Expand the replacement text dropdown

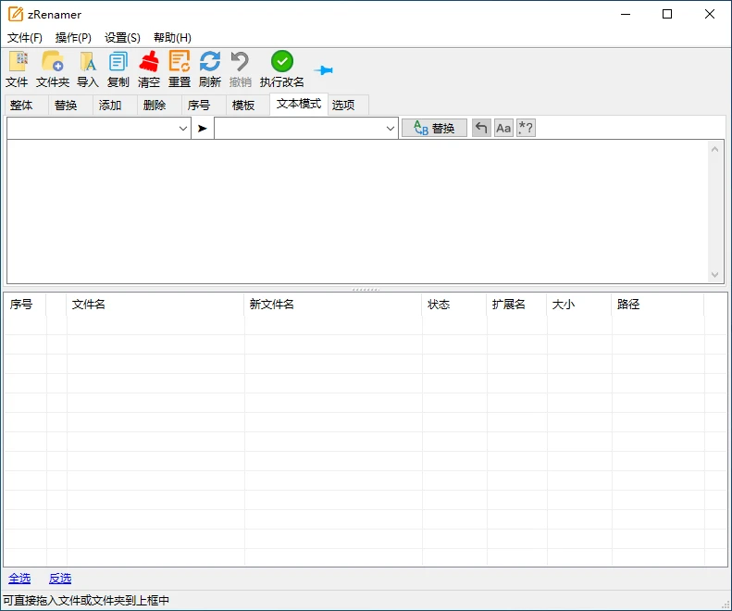click(x=391, y=129)
